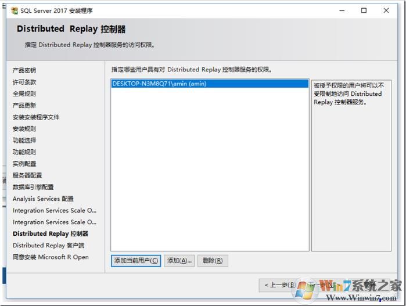Choose the 数据库引擎配置 step
The width and height of the screenshot is (406, 306).
(x=33, y=187)
